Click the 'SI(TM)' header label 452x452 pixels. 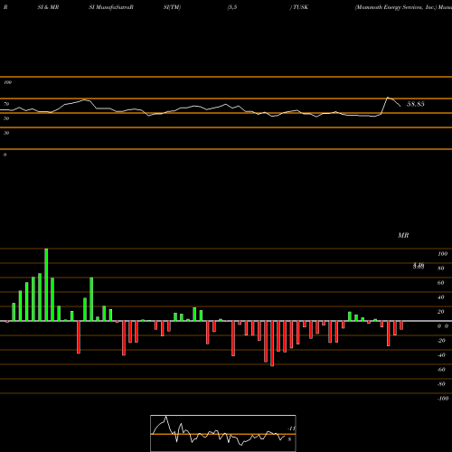point(172,7)
